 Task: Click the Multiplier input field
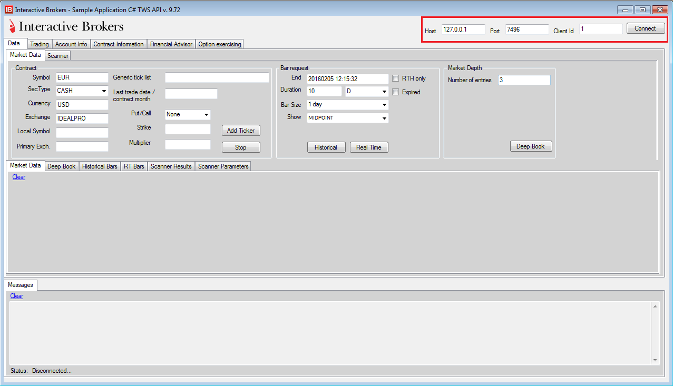click(188, 144)
